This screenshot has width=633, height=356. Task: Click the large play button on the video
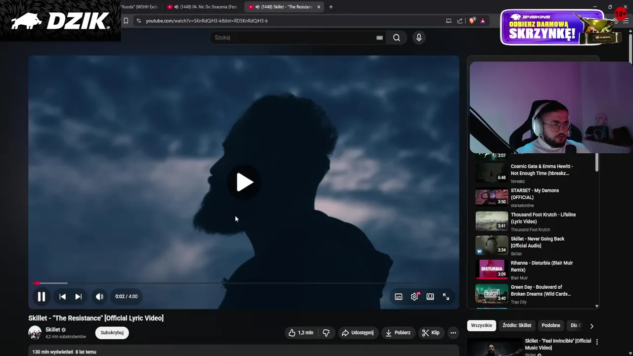(244, 182)
